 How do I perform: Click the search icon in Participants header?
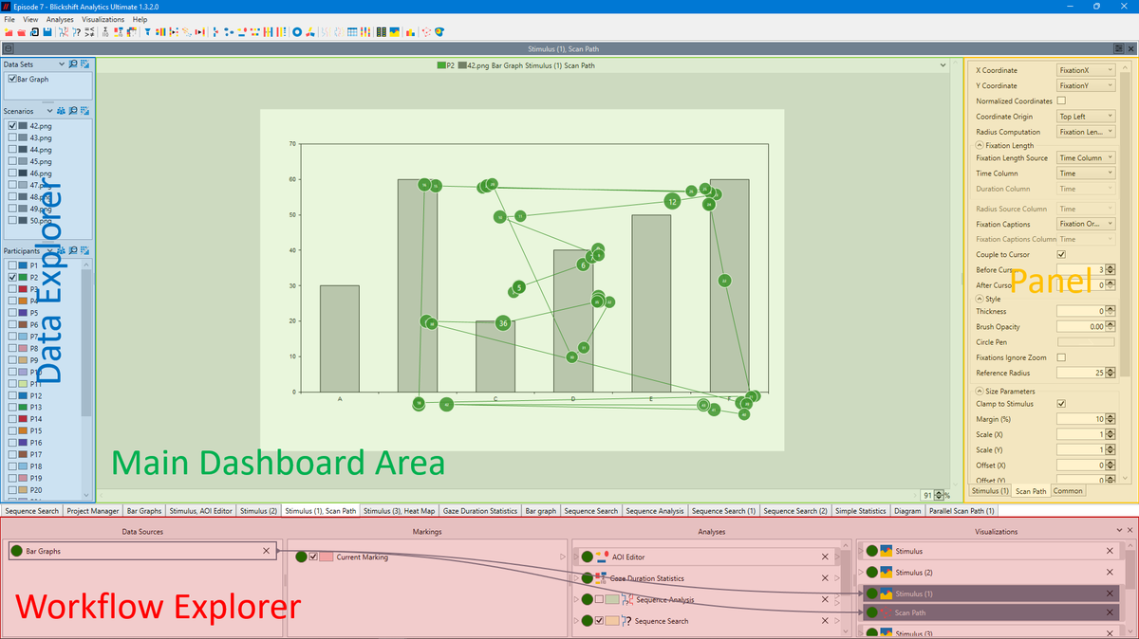pos(73,250)
